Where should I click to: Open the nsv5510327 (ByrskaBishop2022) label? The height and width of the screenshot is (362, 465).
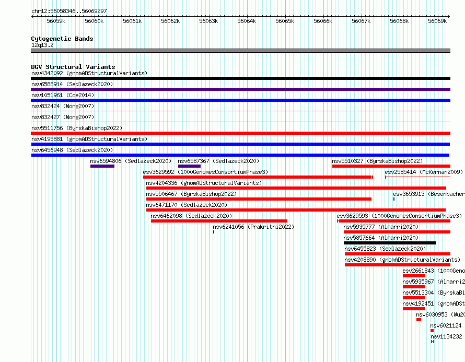click(377, 161)
